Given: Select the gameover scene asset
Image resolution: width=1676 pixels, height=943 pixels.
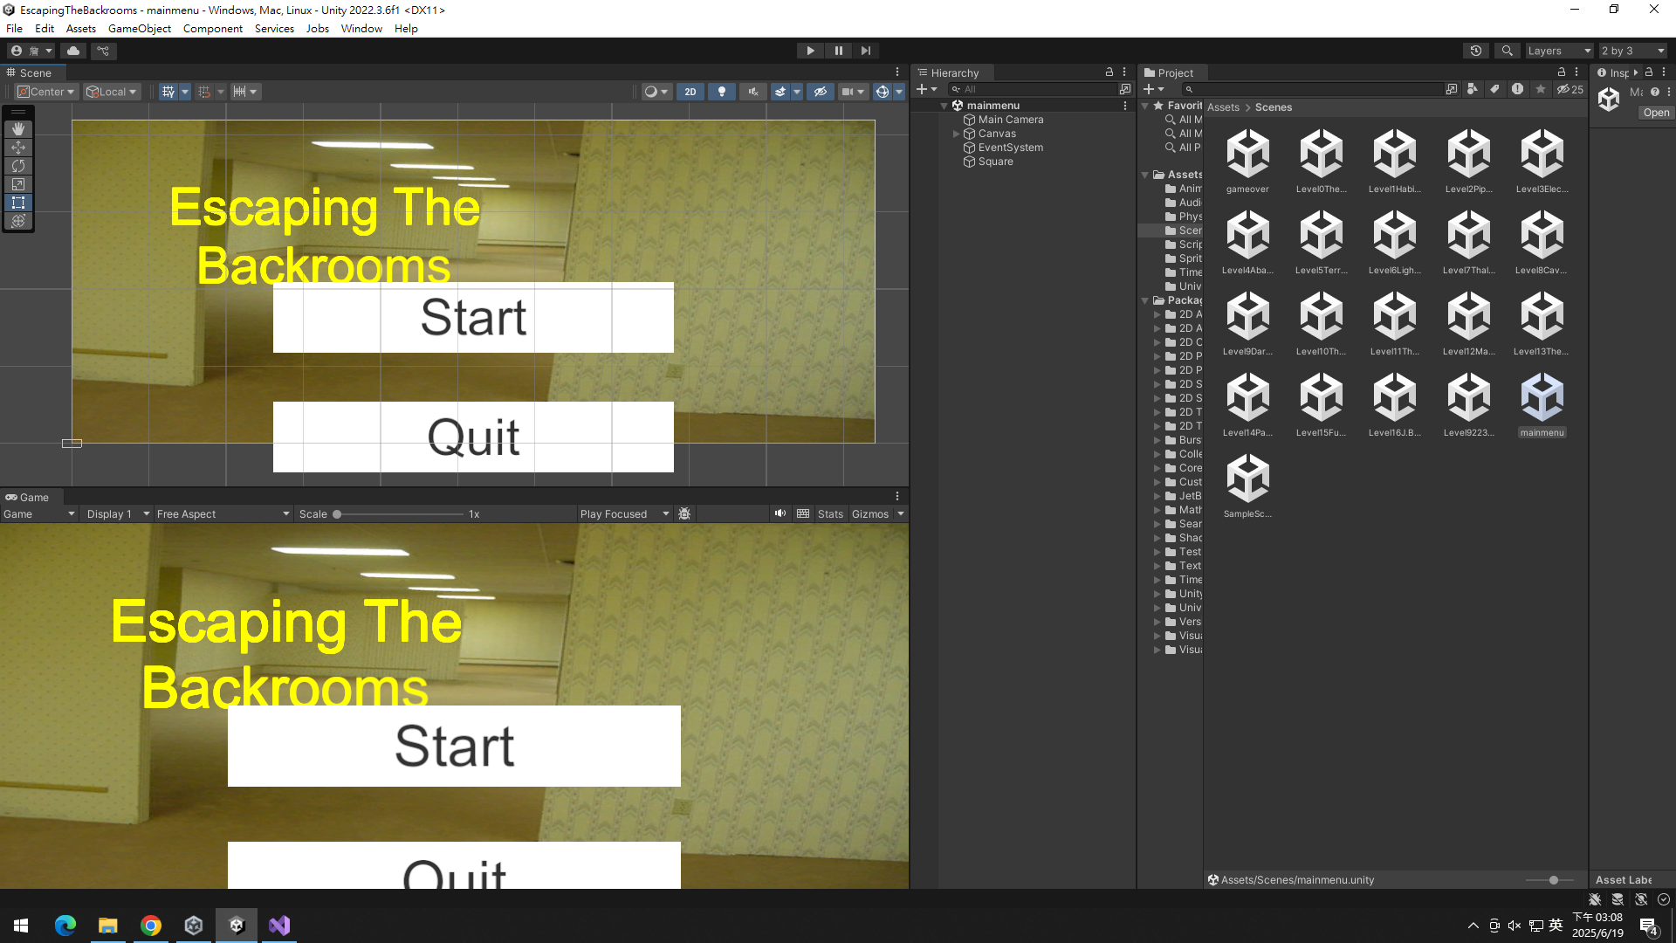Looking at the screenshot, I should pyautogui.click(x=1247, y=161).
